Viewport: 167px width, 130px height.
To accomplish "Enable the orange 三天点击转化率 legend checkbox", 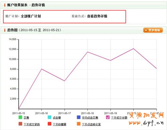I will 79,124.
